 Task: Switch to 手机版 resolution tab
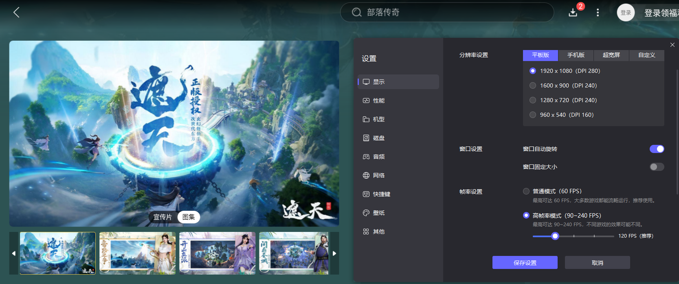click(x=576, y=55)
